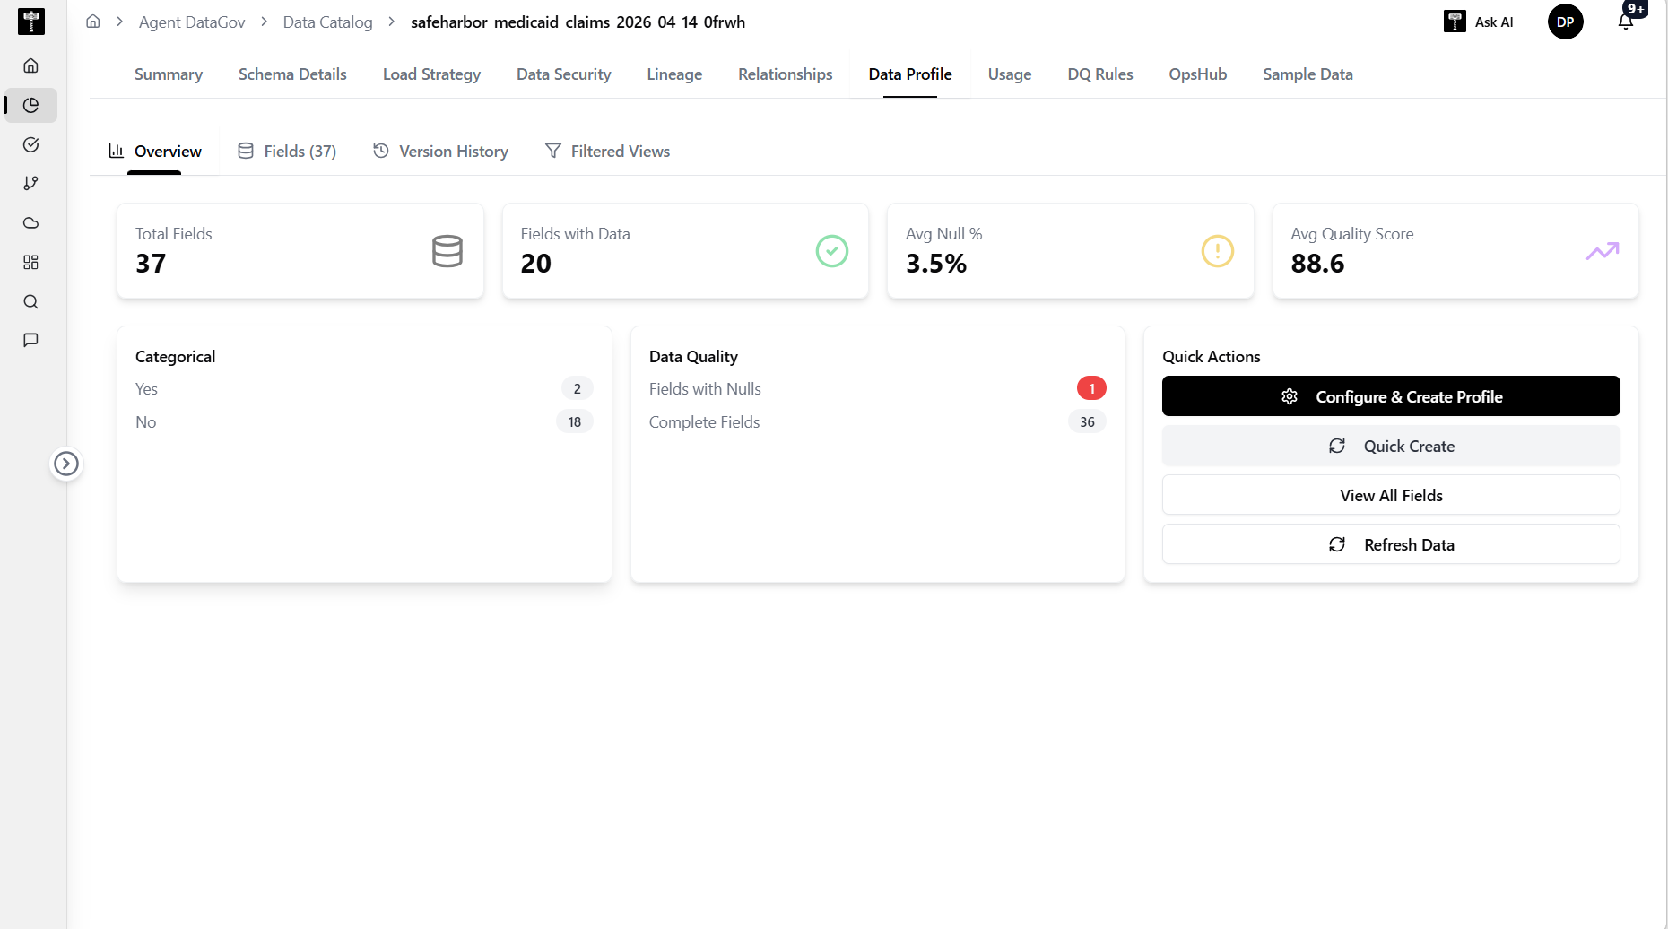Screen dimensions: 1668x929
Task: Select the Overview sub-tab
Action: tap(155, 152)
